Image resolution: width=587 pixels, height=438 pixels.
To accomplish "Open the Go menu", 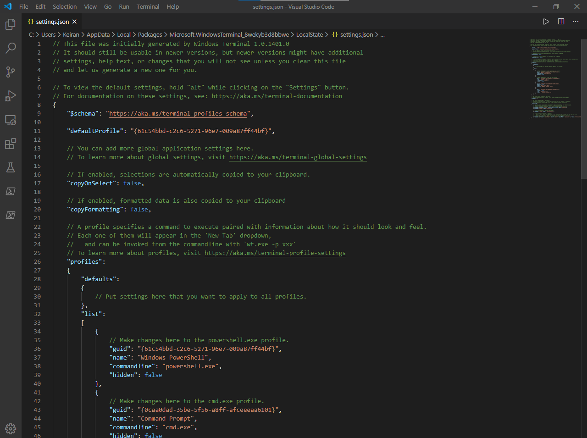I will click(x=108, y=6).
